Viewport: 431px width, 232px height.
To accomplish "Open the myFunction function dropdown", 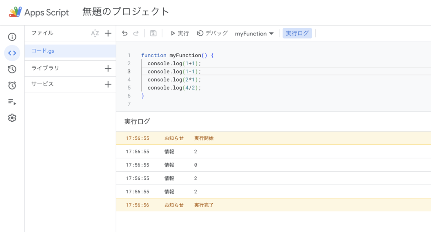I will 254,34.
